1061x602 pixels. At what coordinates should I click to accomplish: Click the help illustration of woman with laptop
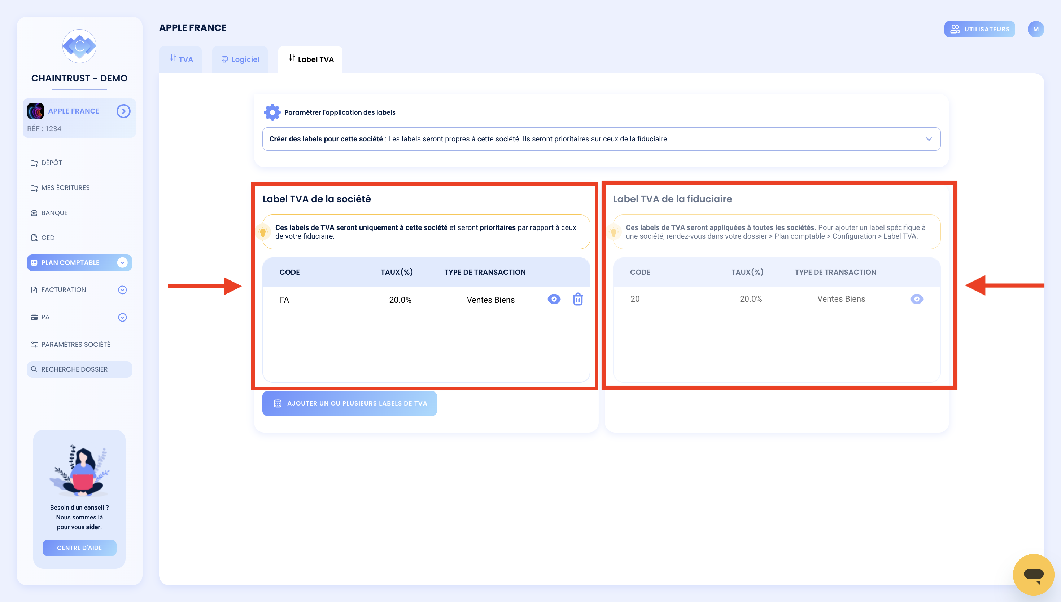click(x=79, y=470)
